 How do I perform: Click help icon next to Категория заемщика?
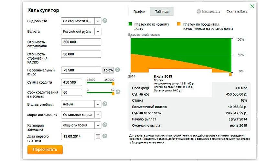(x=105, y=125)
